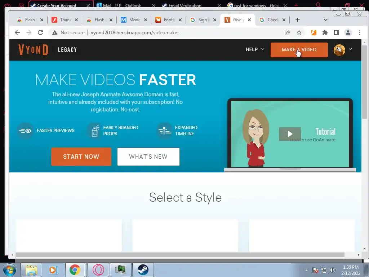Screen dimensions: 369x277
Task: Click the WHAT'S NEW button
Action: coord(148,157)
